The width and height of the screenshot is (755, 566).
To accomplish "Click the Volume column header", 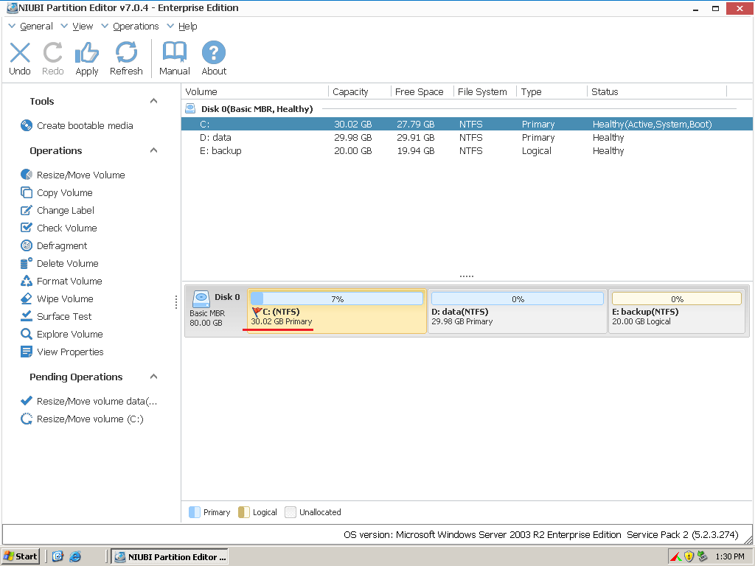I will [x=255, y=91].
